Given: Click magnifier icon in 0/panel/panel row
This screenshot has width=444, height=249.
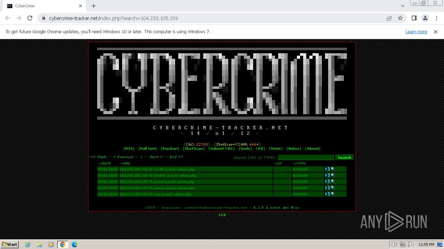Looking at the screenshot, I should pyautogui.click(x=333, y=182).
